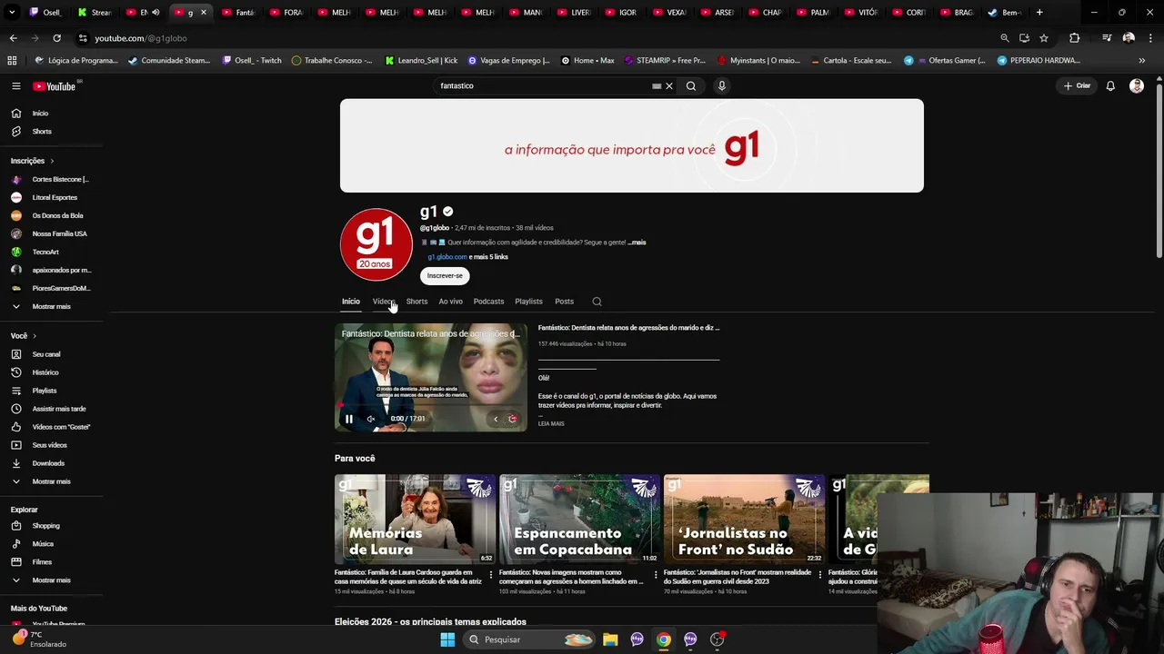Open the Podcasts channel tab
This screenshot has width=1164, height=654.
[x=488, y=302]
